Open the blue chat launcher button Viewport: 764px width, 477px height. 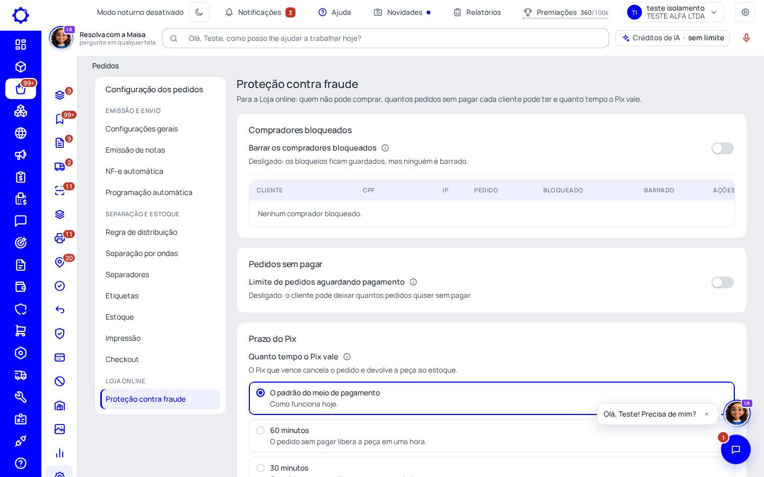pos(736,449)
